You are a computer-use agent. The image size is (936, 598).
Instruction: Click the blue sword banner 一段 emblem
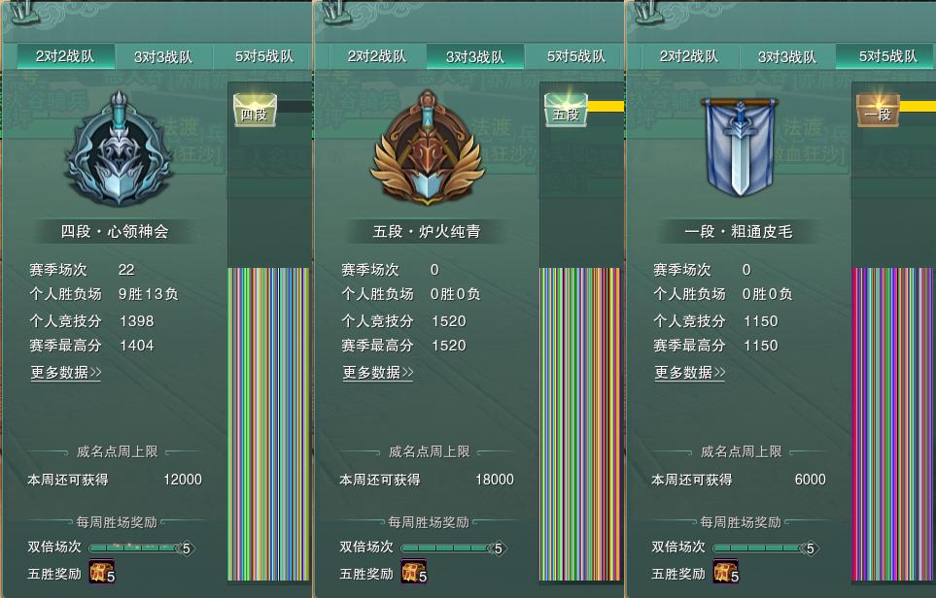tap(741, 147)
